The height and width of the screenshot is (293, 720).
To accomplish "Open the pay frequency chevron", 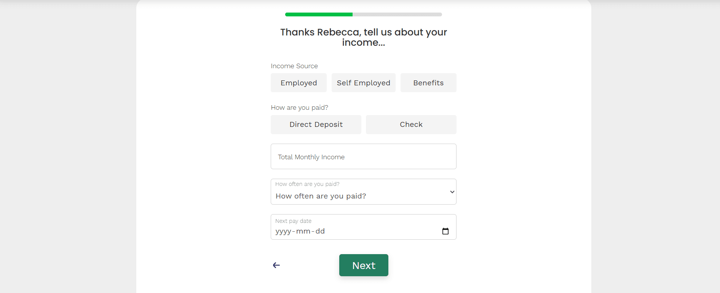I will coord(451,192).
